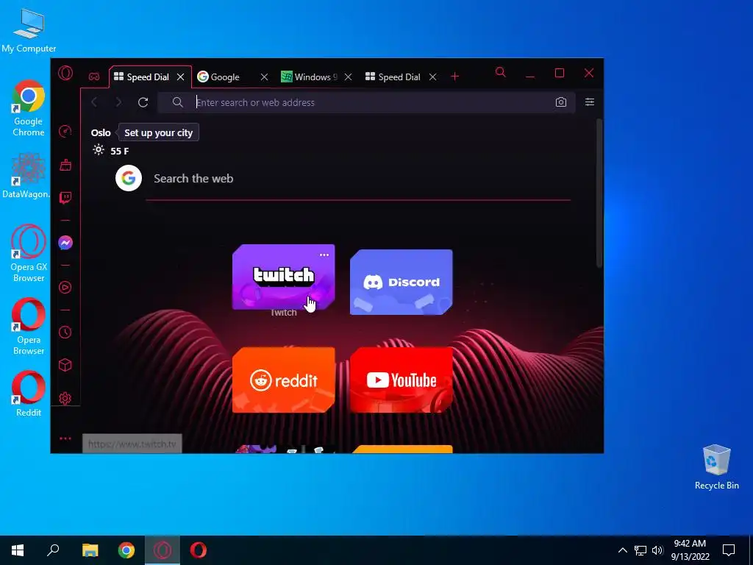Open sidebar setup three-dot menu

(65, 438)
